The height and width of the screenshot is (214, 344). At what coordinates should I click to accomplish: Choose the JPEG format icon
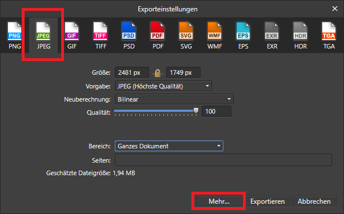pos(43,35)
